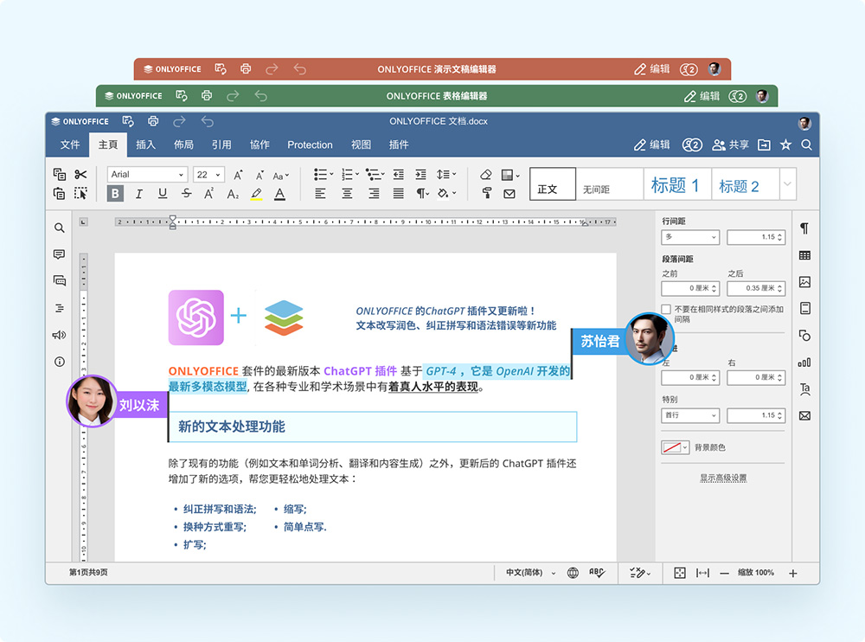865x642 pixels.
Task: Toggle Underline formatting
Action: coord(163,193)
